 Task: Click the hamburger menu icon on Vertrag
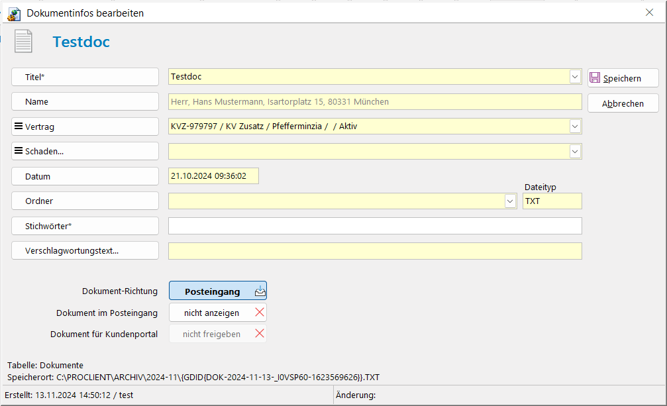point(19,126)
